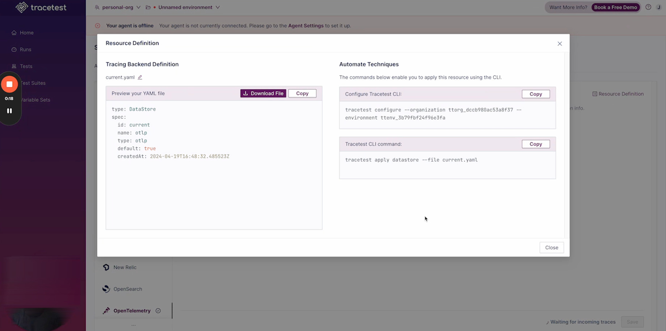Stop the screen recording
The image size is (666, 331).
click(9, 84)
